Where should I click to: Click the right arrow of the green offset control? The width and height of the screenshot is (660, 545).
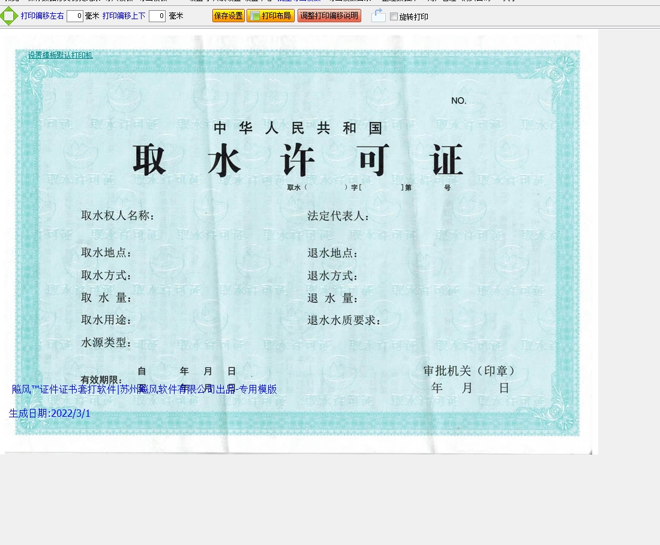click(x=16, y=16)
